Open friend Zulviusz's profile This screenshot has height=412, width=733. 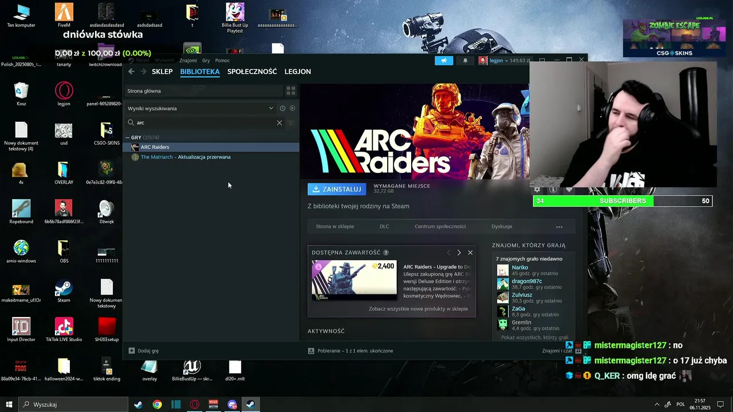click(x=522, y=295)
